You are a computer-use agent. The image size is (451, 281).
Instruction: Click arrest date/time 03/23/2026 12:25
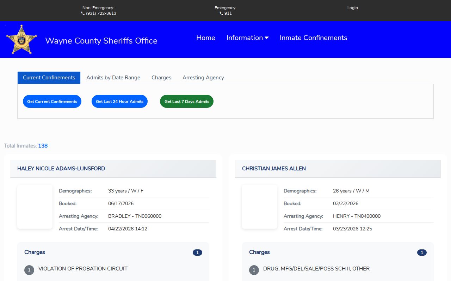click(352, 229)
